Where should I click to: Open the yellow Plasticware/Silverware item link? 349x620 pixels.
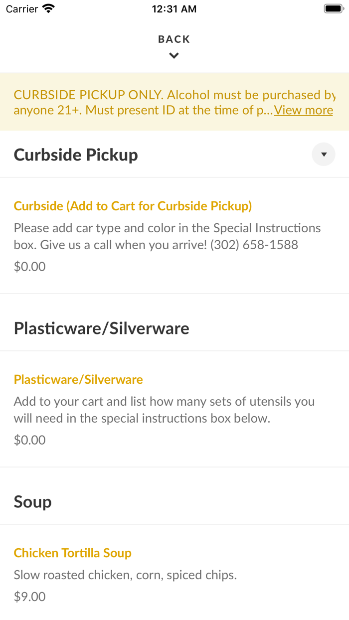(x=78, y=379)
